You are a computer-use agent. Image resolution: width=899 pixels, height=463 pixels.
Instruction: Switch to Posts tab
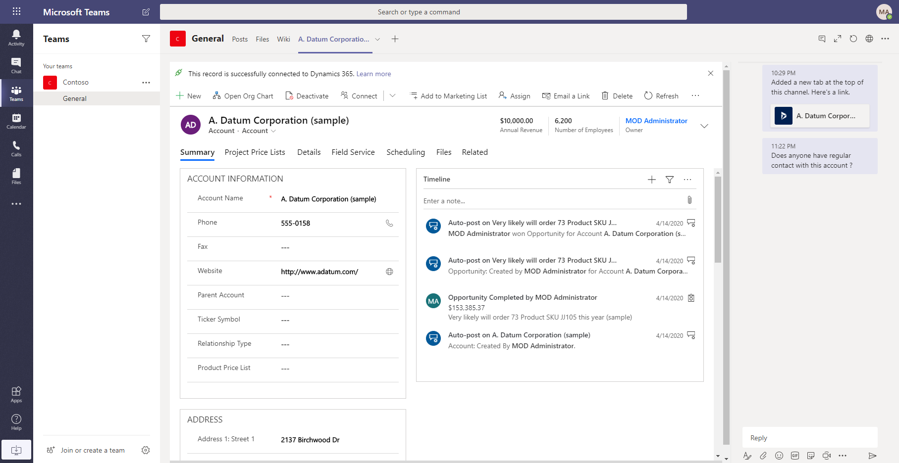(240, 39)
